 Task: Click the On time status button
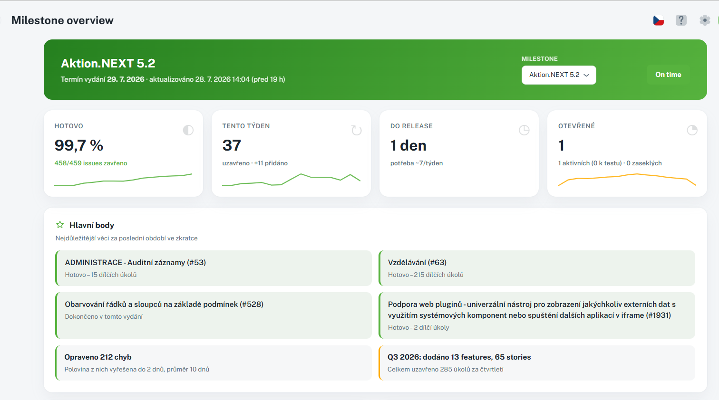tap(668, 75)
